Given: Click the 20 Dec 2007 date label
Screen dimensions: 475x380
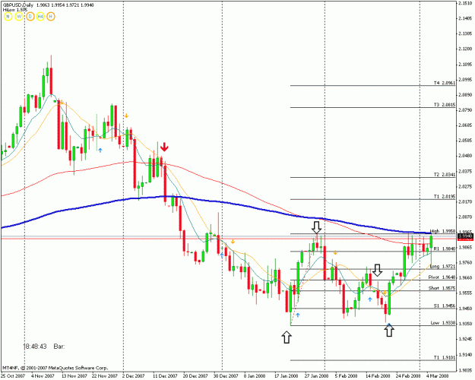Looking at the screenshot, I should coord(195,375).
